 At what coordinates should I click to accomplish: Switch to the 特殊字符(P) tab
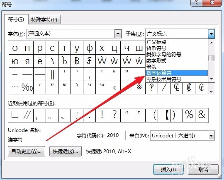(x=44, y=20)
